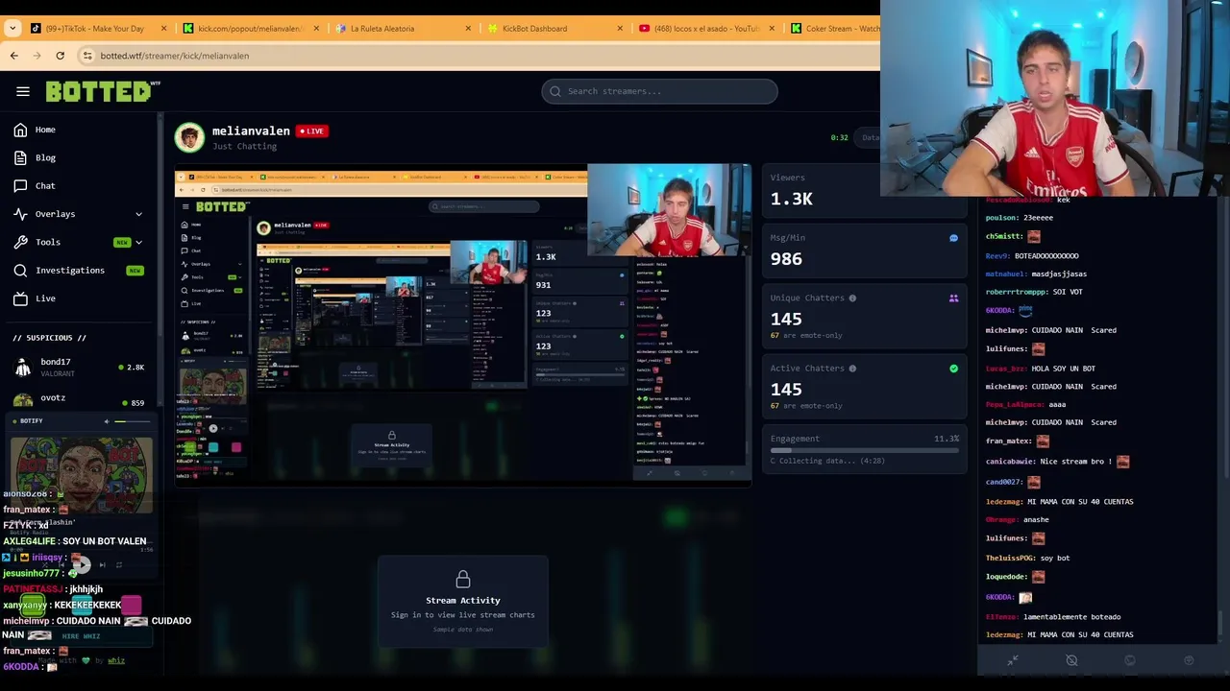Switch to the Coker Stream tab
Screen dimensions: 1230x691
[x=833, y=29]
